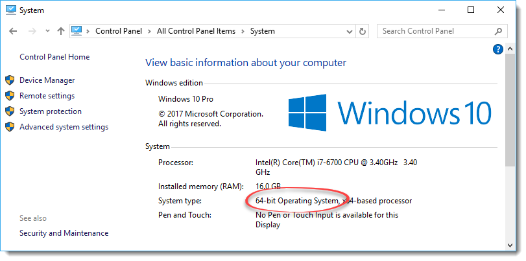Viewport: 526px width, 261px height.
Task: Open Control Panel Home
Action: pos(54,57)
